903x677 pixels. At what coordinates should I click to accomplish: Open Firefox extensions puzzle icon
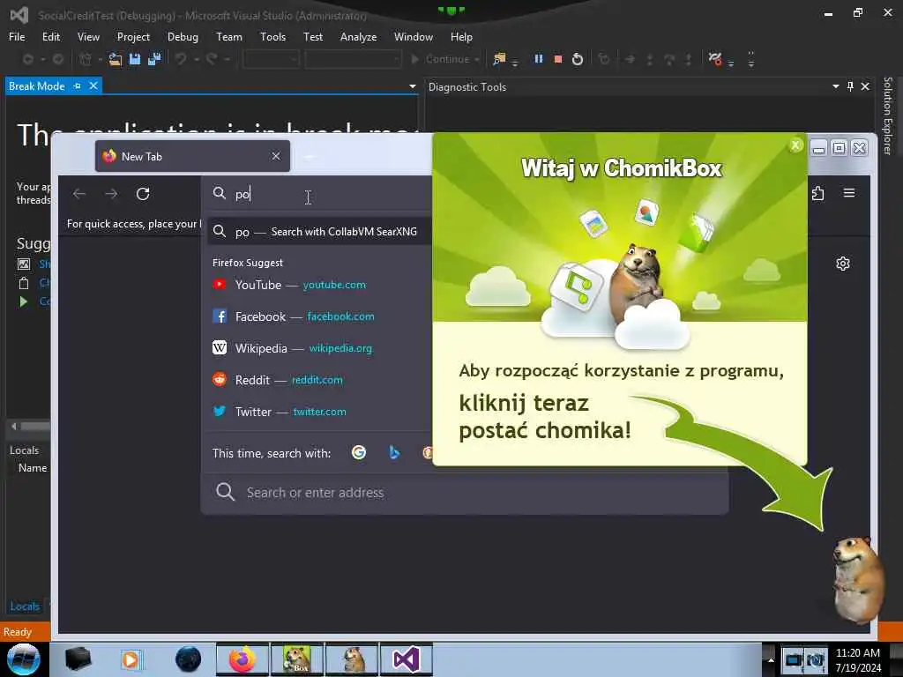[x=817, y=193]
